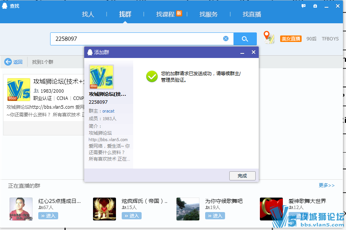Screen dimensions: 346x230
Task: Click the feedback speech bubble icon
Action: tap(303, 6)
